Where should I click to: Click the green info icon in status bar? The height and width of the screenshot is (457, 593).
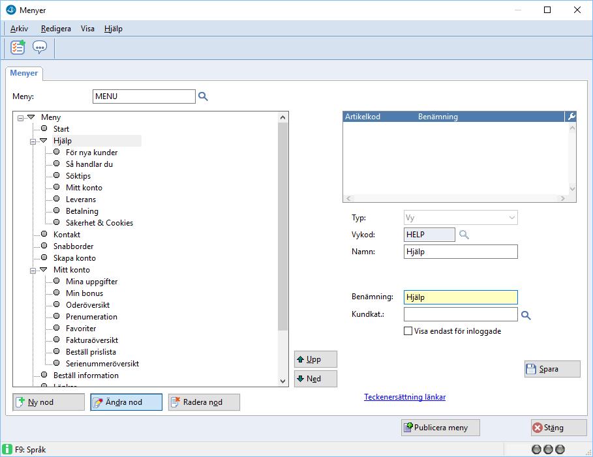(7, 449)
